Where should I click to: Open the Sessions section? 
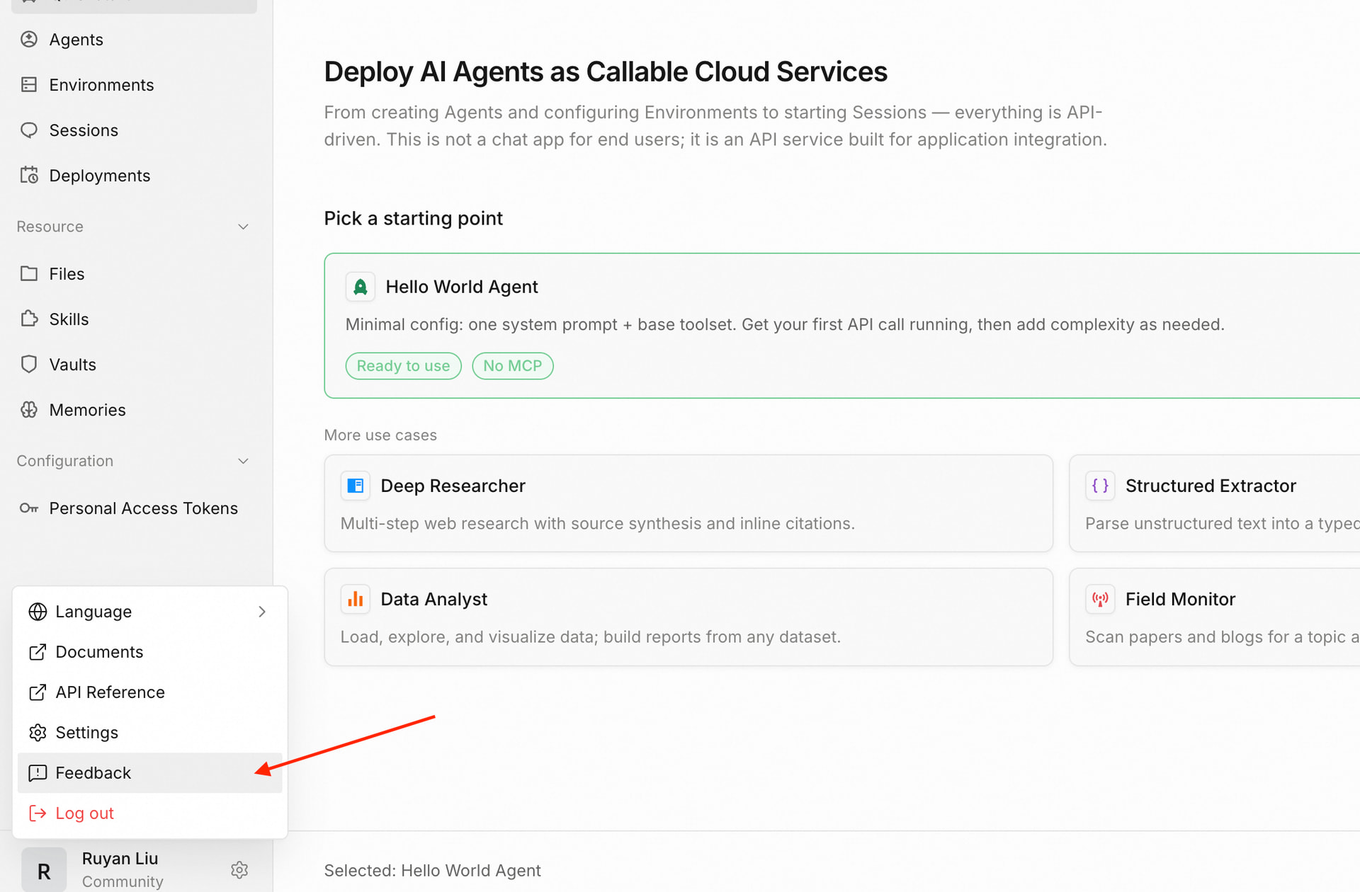click(135, 130)
